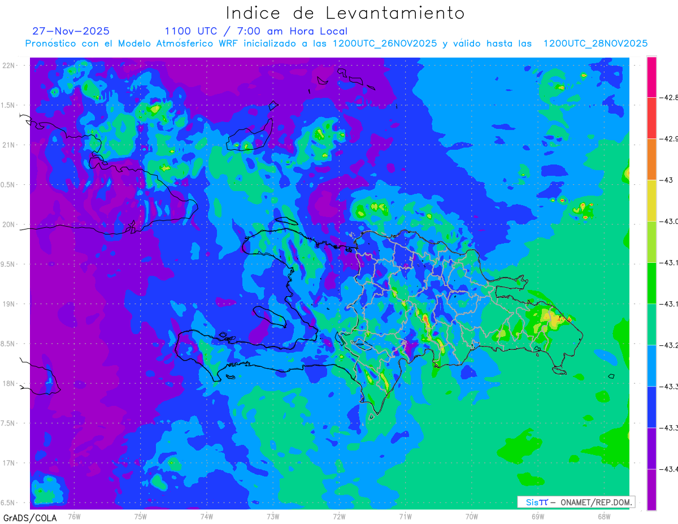Click the "-43.0" legend value

[670, 222]
